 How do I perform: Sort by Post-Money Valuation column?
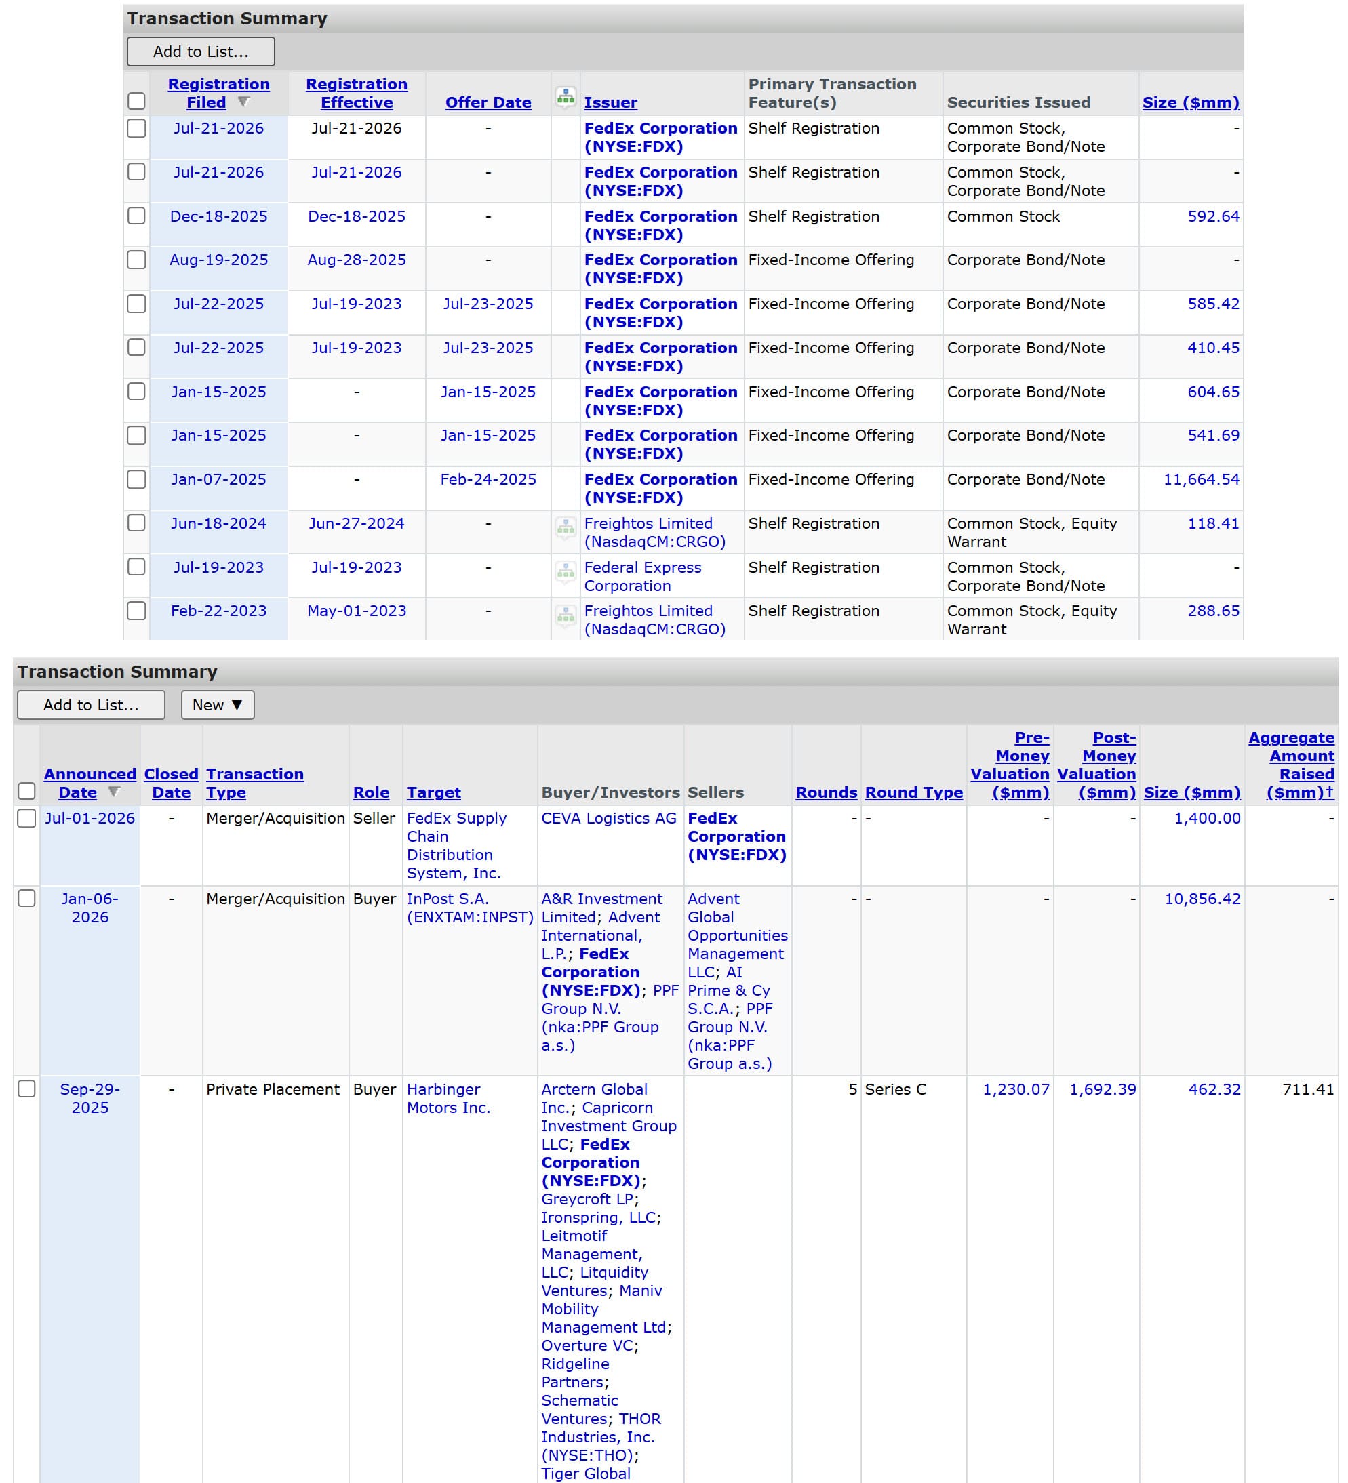point(1096,765)
